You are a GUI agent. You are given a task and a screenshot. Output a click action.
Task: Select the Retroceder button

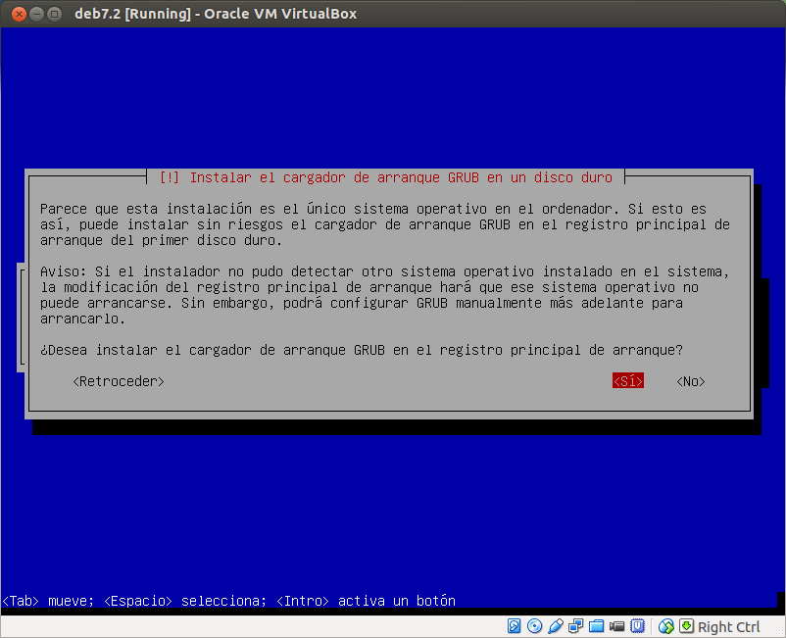(x=117, y=381)
